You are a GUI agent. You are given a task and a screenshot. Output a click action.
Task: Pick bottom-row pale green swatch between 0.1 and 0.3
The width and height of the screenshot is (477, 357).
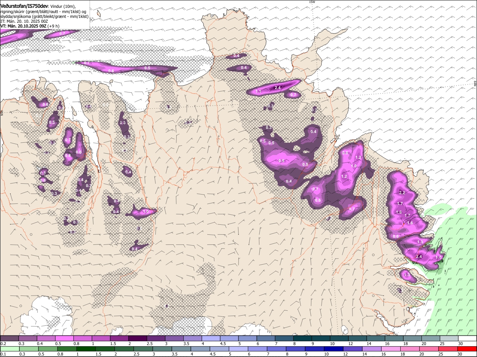click(x=9, y=349)
